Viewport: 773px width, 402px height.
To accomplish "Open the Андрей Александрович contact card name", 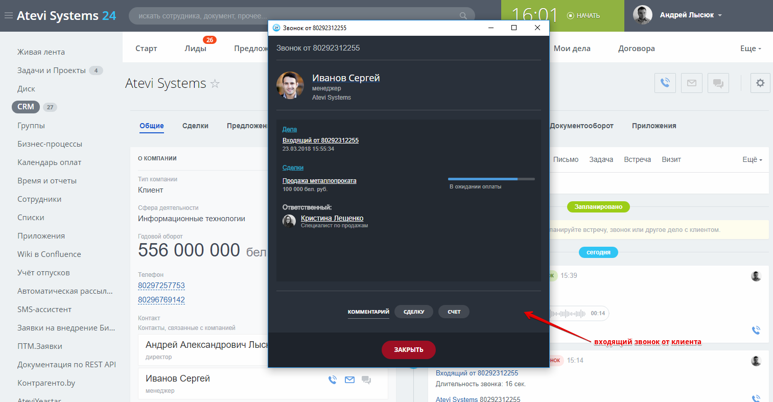I will pos(206,345).
